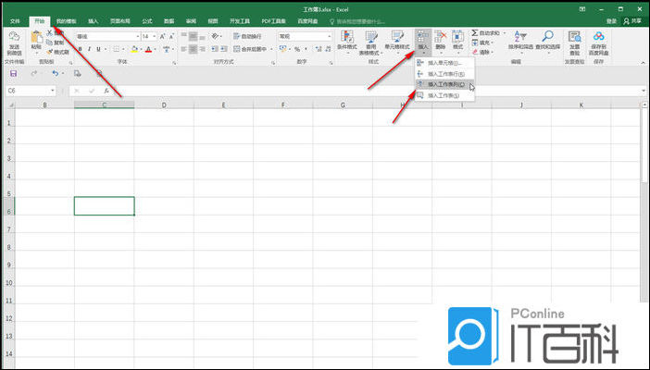650x370 pixels.
Task: Click the percent style icon
Action: [x=297, y=49]
